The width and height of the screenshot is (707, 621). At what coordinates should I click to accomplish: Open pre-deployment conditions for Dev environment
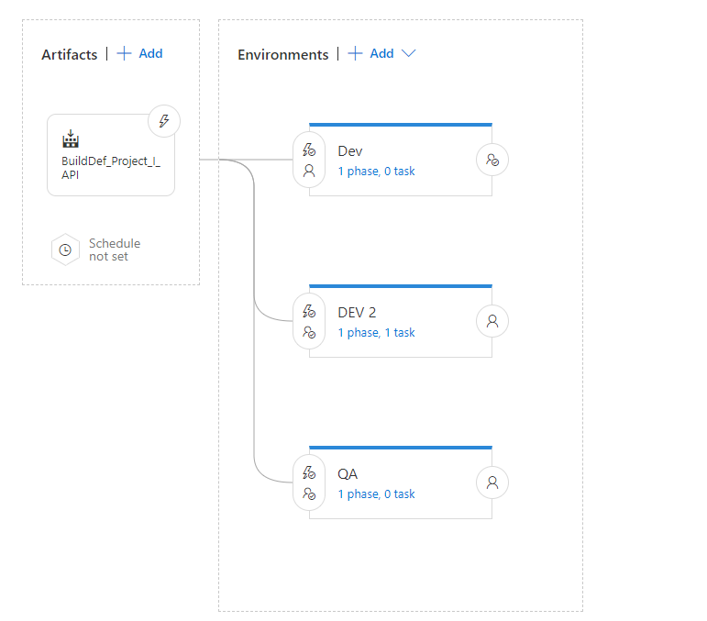click(309, 160)
